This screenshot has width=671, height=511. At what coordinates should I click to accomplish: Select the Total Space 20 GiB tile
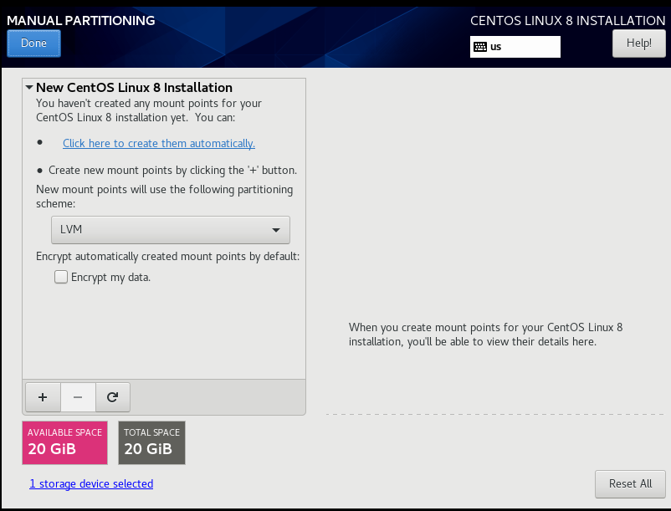[x=152, y=442]
